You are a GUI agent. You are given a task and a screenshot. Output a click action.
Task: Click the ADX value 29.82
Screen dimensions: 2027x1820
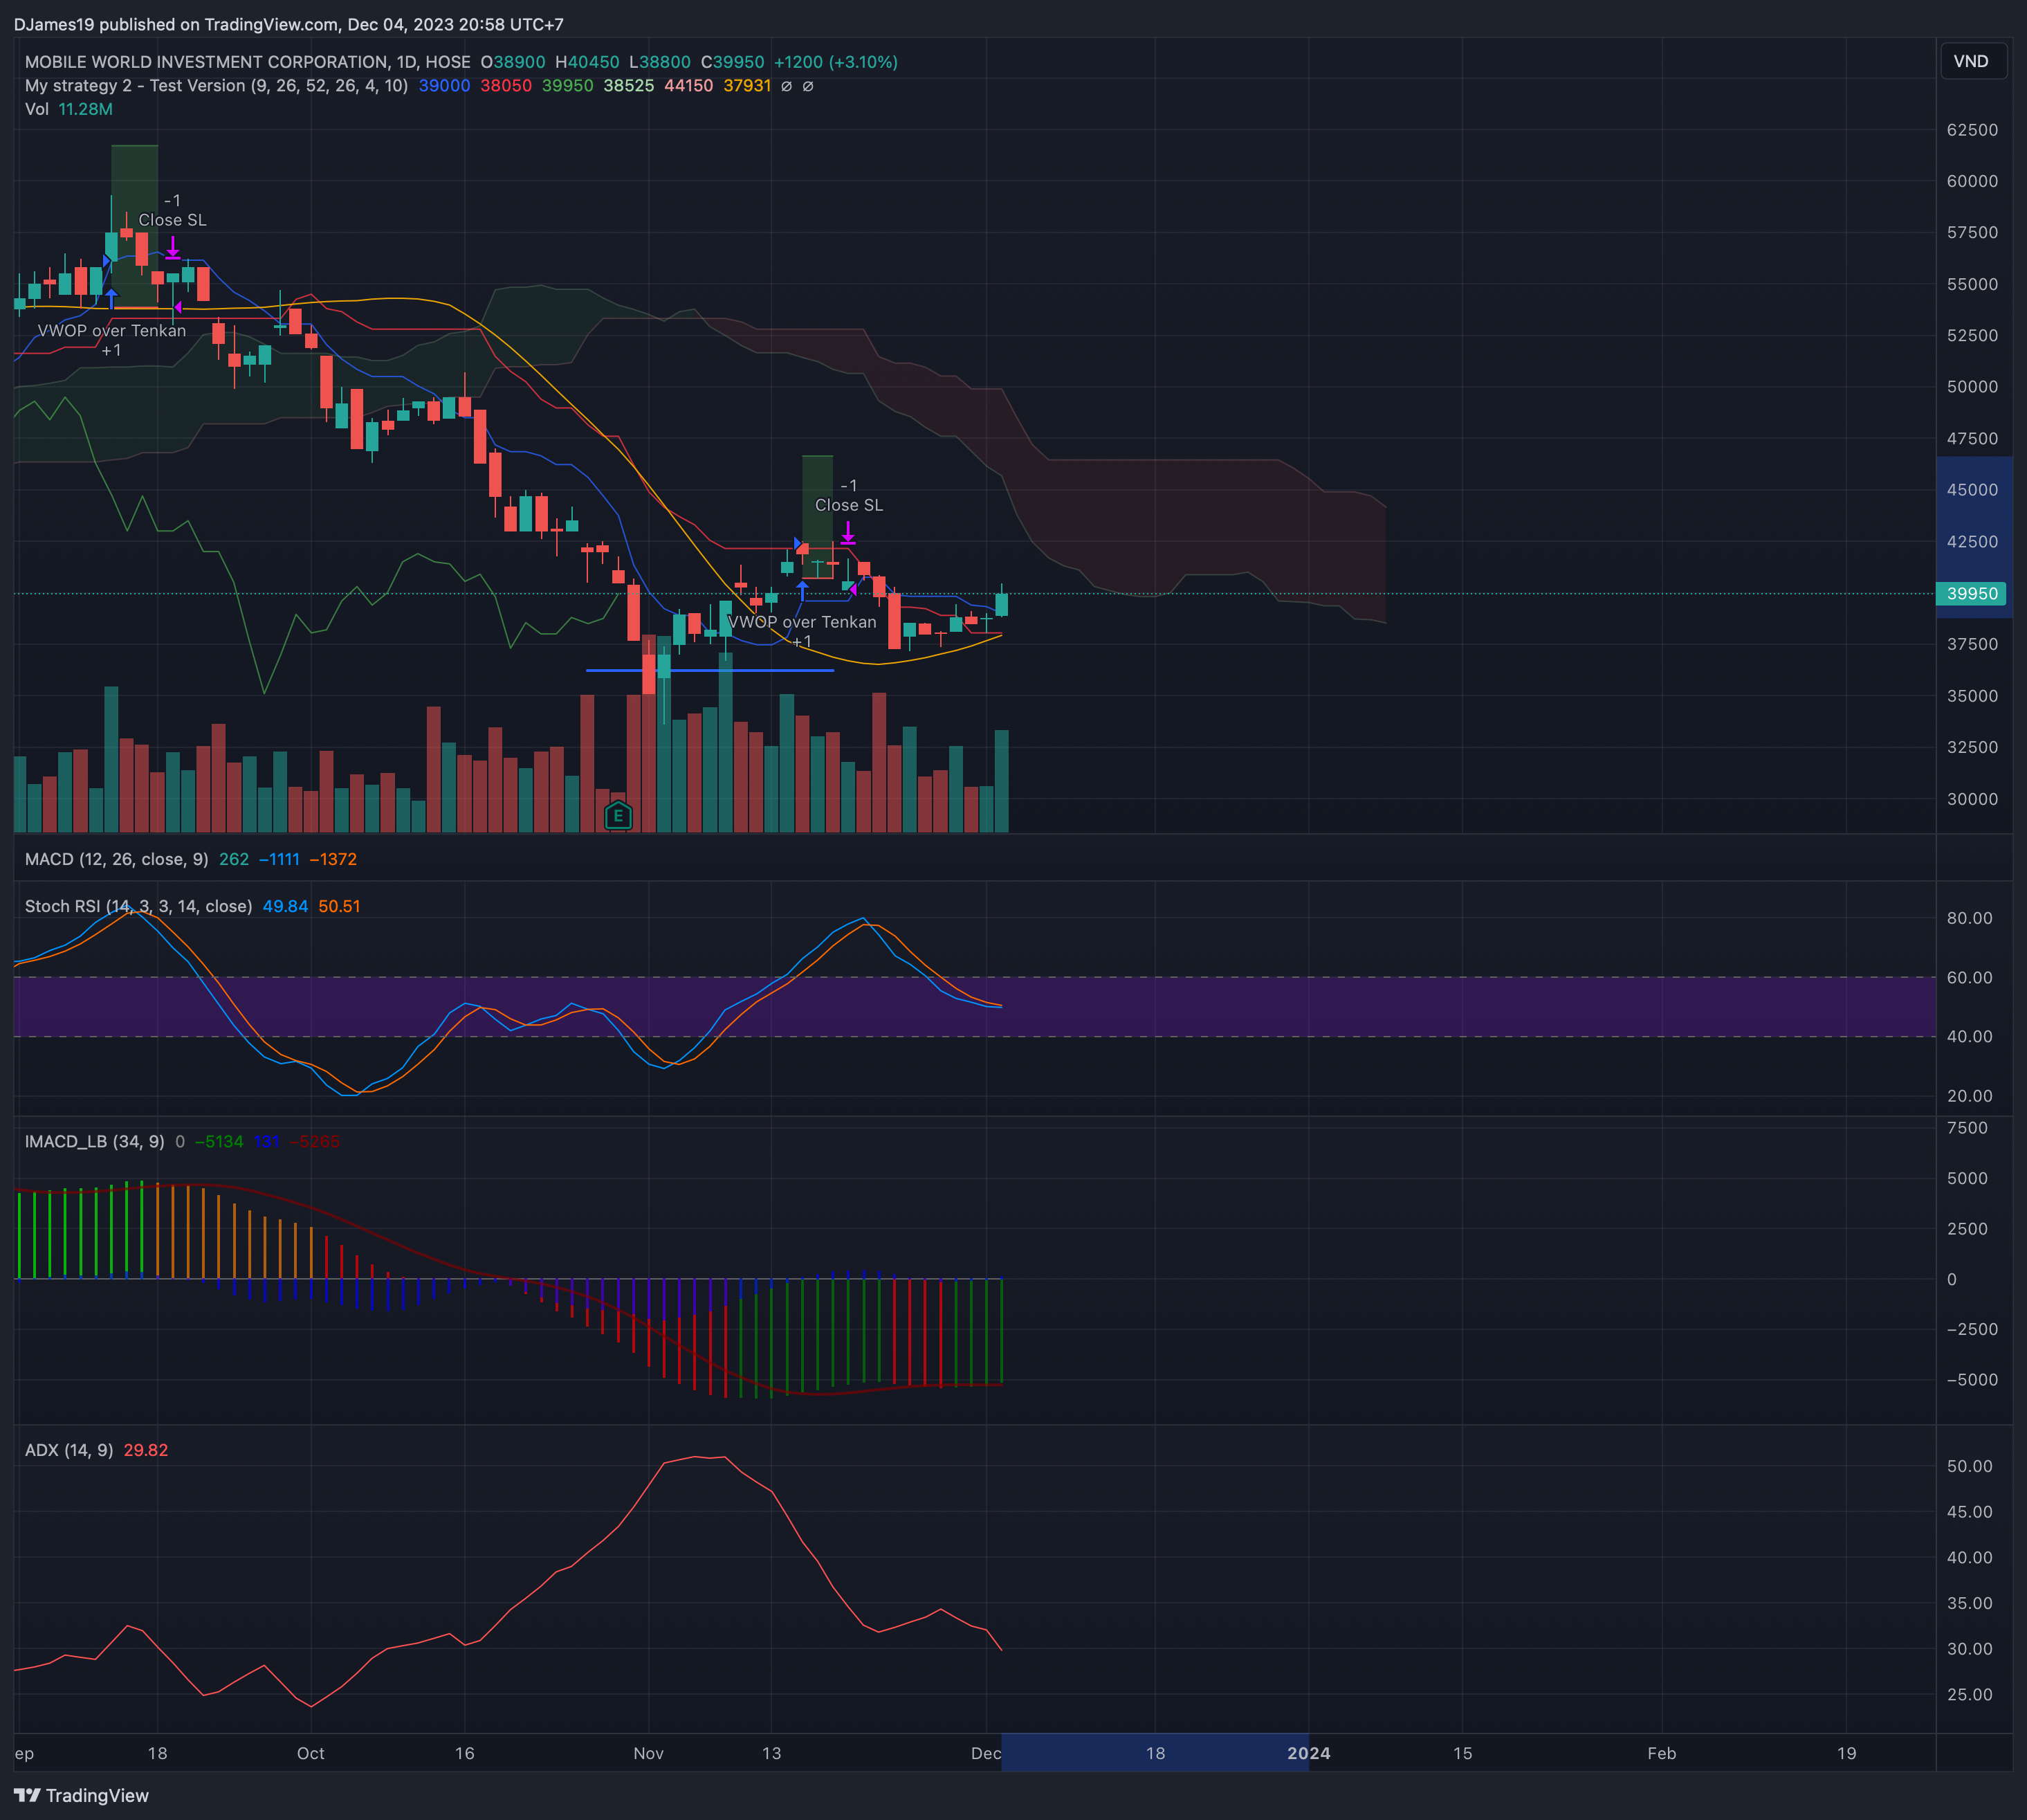(x=146, y=1450)
